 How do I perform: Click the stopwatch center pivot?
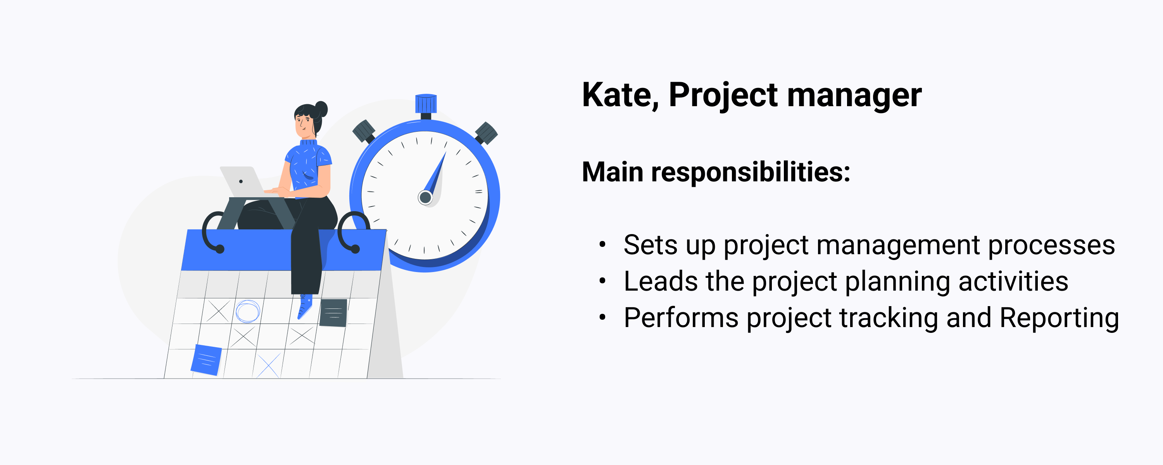click(x=425, y=197)
